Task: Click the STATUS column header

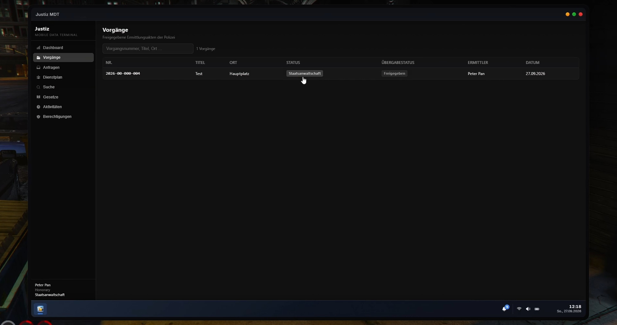Action: pyautogui.click(x=293, y=63)
